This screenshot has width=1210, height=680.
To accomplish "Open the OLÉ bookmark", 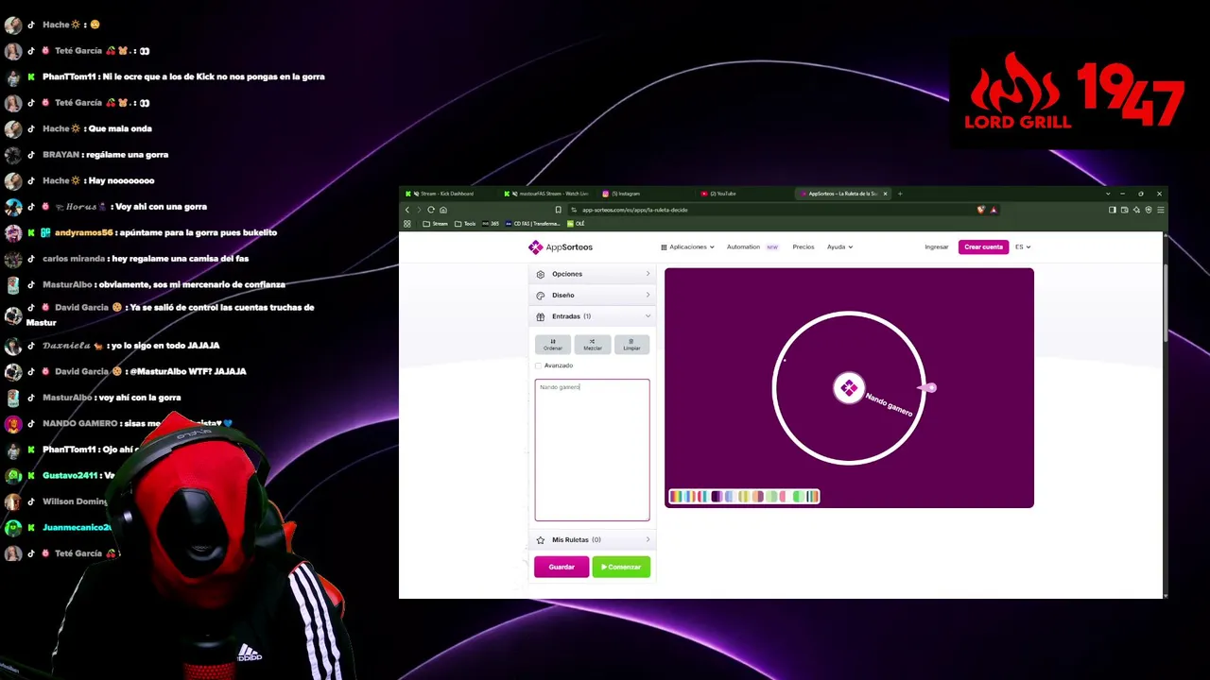I will pos(576,224).
